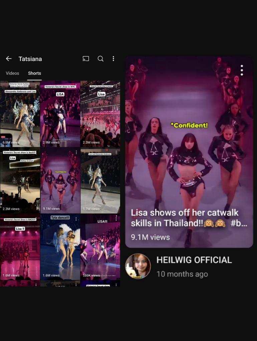The height and width of the screenshot is (341, 257).
Task: Click the '533K views' label
Action: pyautogui.click(x=91, y=275)
